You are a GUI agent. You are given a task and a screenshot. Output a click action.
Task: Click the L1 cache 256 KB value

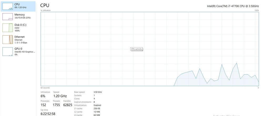(97, 108)
